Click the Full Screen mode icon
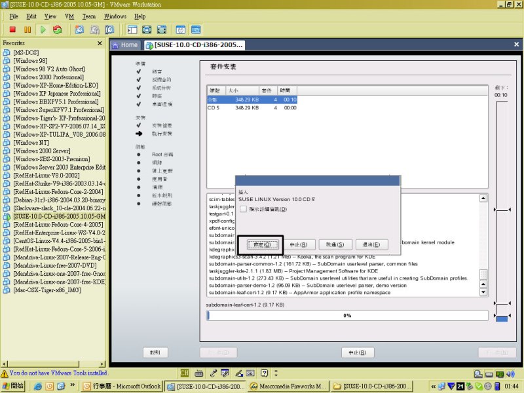 (161, 29)
